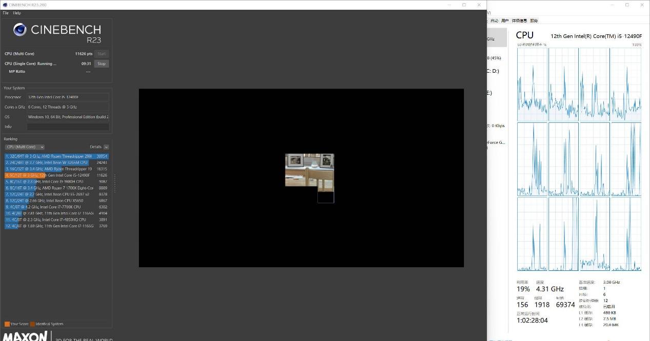The height and width of the screenshot is (341, 650).
Task: Click the MAXON logo at bottom
Action: pyautogui.click(x=26, y=336)
